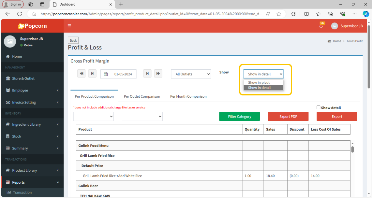Viewport: 372px width, 198px height.
Task: Select Show in pivot option
Action: click(x=263, y=82)
